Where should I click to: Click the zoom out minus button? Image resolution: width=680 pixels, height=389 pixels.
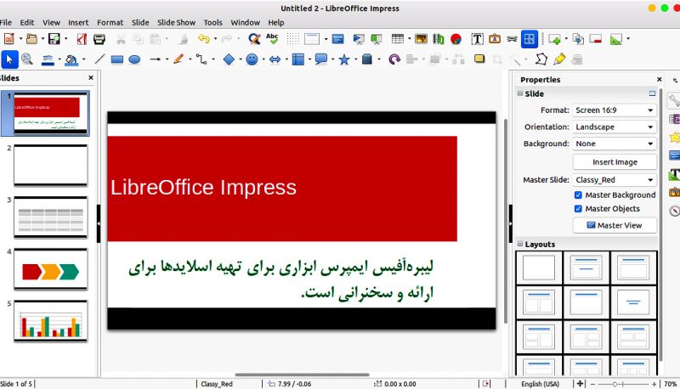pyautogui.click(x=592, y=384)
